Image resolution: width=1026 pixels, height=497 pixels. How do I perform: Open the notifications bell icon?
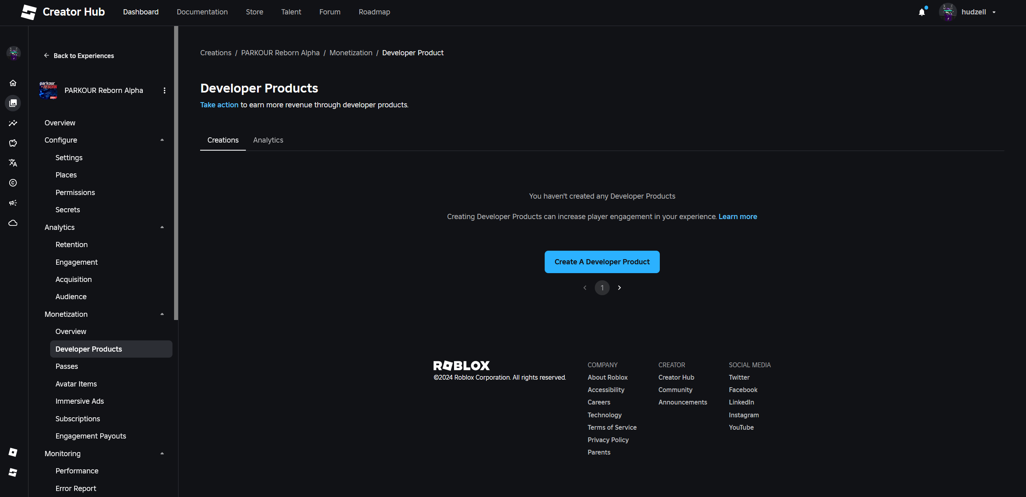pyautogui.click(x=922, y=12)
